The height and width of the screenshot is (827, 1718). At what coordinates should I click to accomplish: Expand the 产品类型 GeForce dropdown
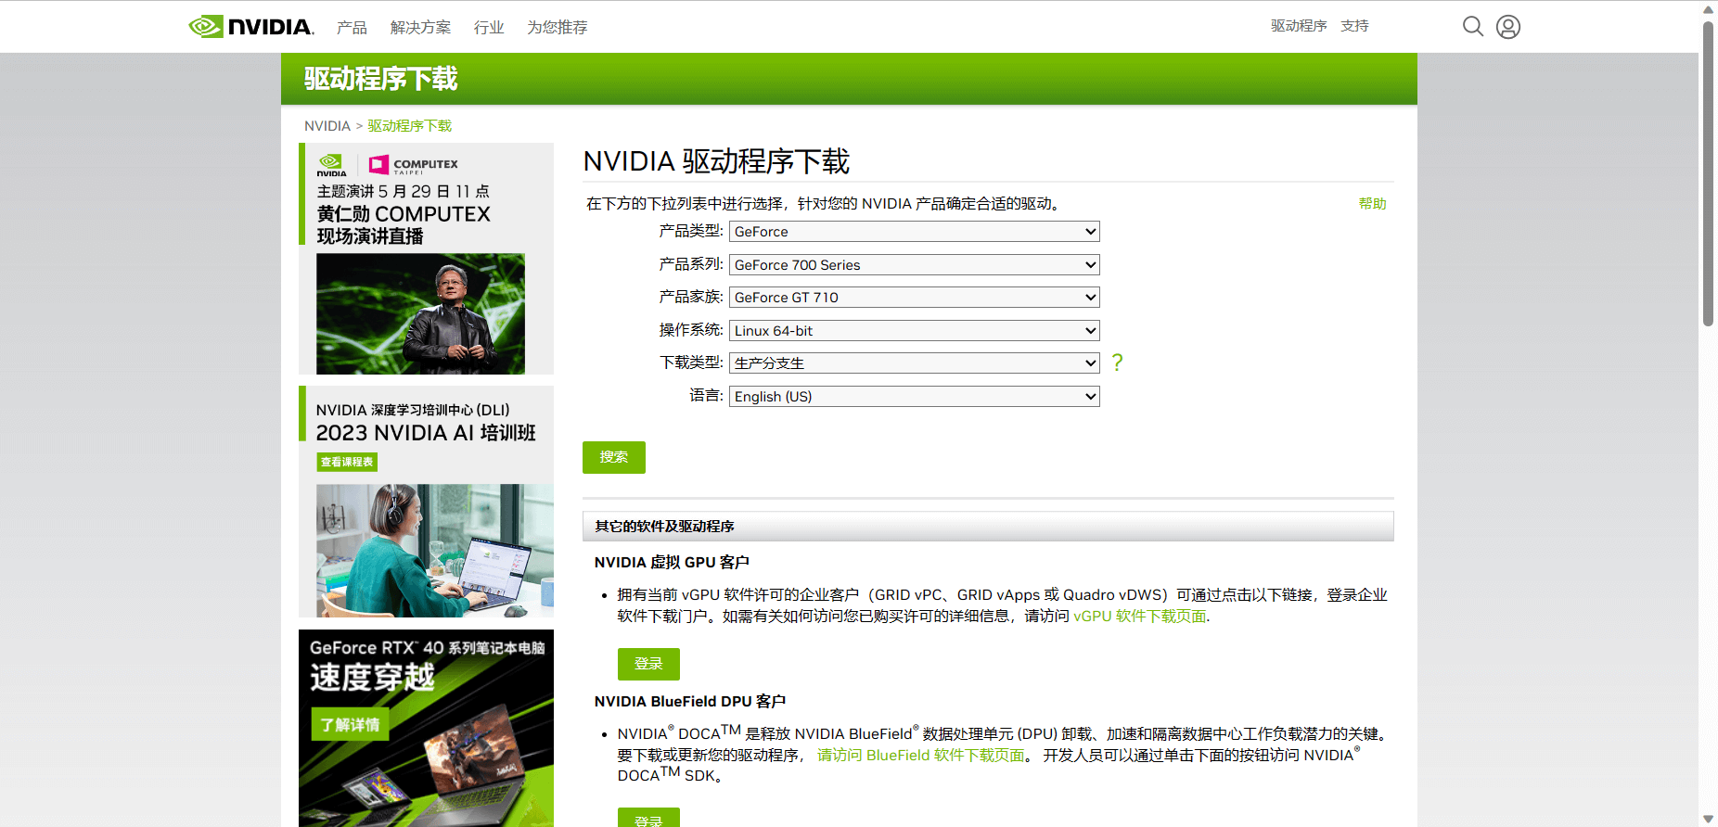(x=915, y=232)
